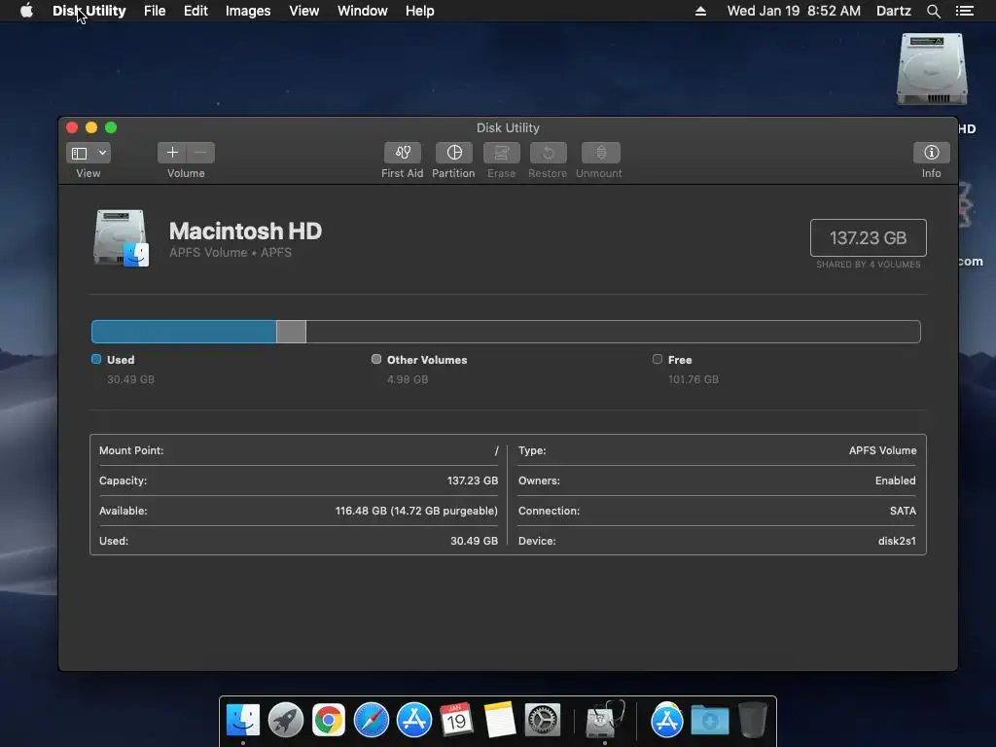Open the Partition tool

click(453, 153)
